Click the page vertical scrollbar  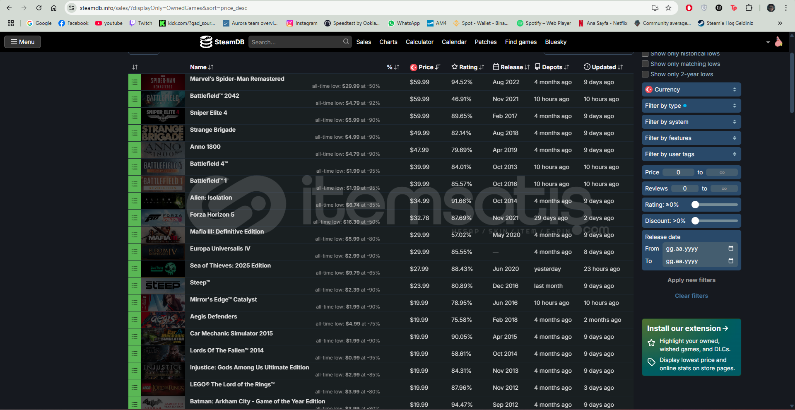click(792, 83)
